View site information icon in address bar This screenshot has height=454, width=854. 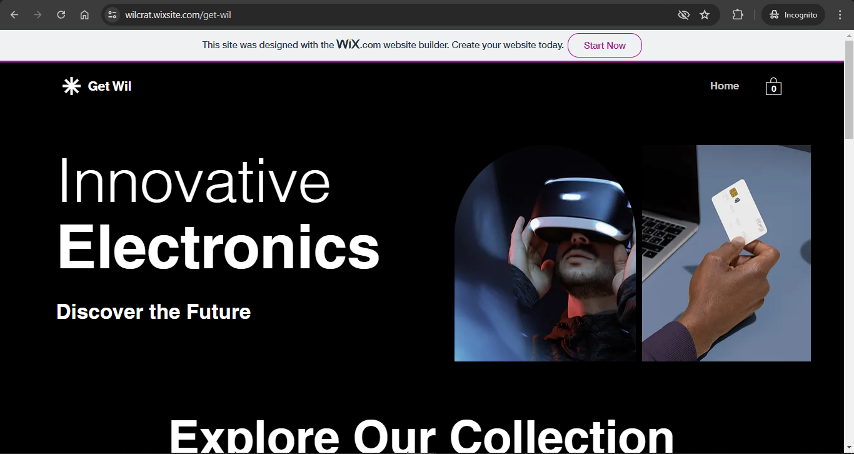click(x=112, y=14)
